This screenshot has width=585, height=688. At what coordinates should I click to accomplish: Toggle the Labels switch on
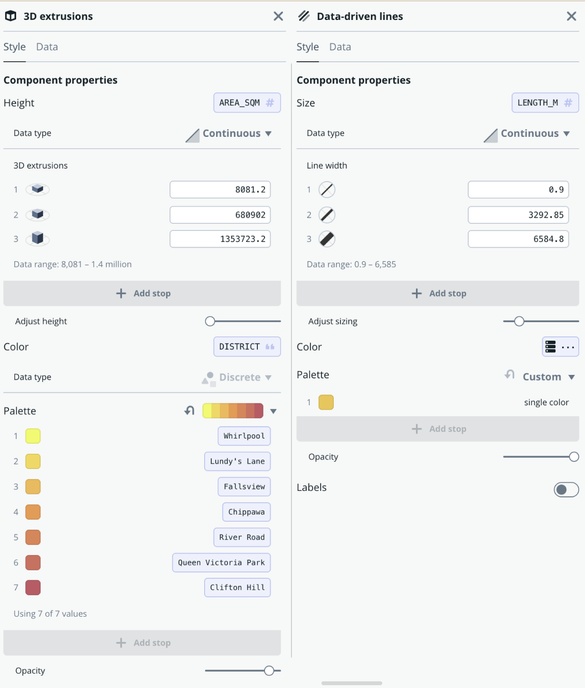(x=566, y=489)
